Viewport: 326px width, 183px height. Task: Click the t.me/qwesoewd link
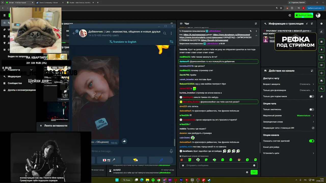[194, 35]
